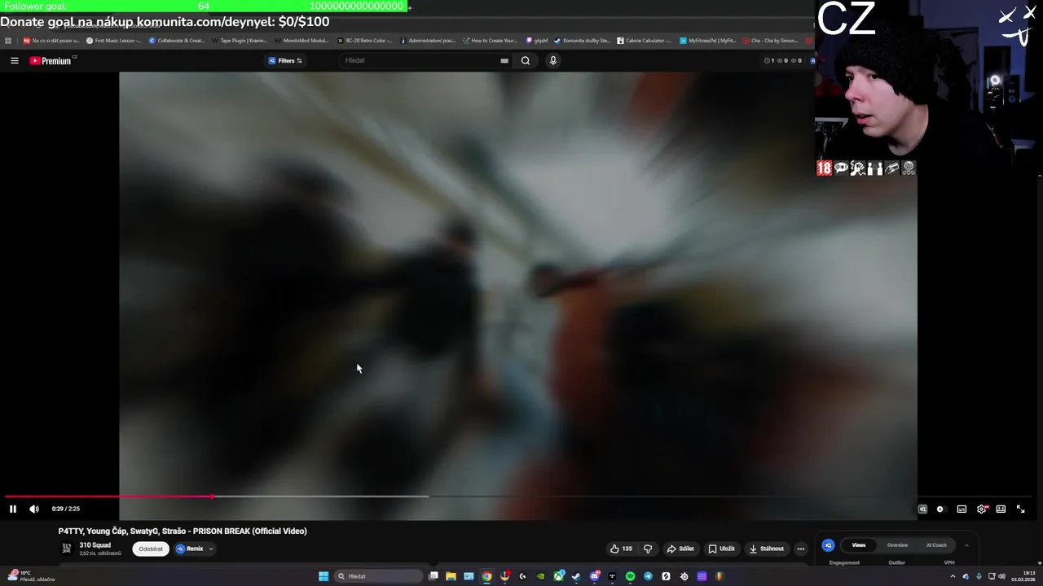Collapse the vidIQ panel chevron
Screen dimensions: 1043x586
click(967, 545)
